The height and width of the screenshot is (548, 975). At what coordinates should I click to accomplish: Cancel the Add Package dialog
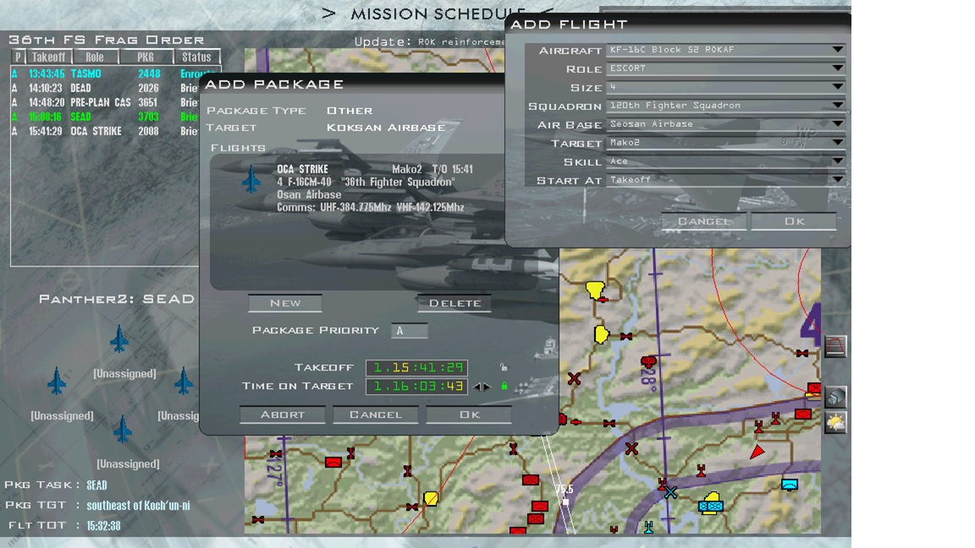click(x=376, y=414)
